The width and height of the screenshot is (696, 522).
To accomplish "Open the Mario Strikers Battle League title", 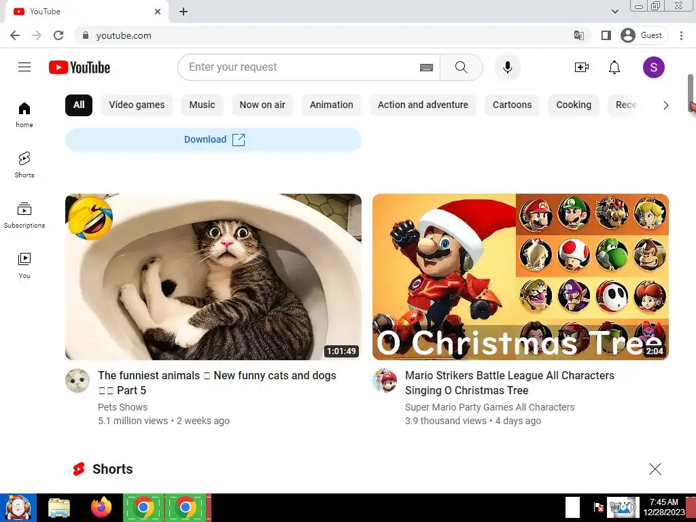I will 510,383.
